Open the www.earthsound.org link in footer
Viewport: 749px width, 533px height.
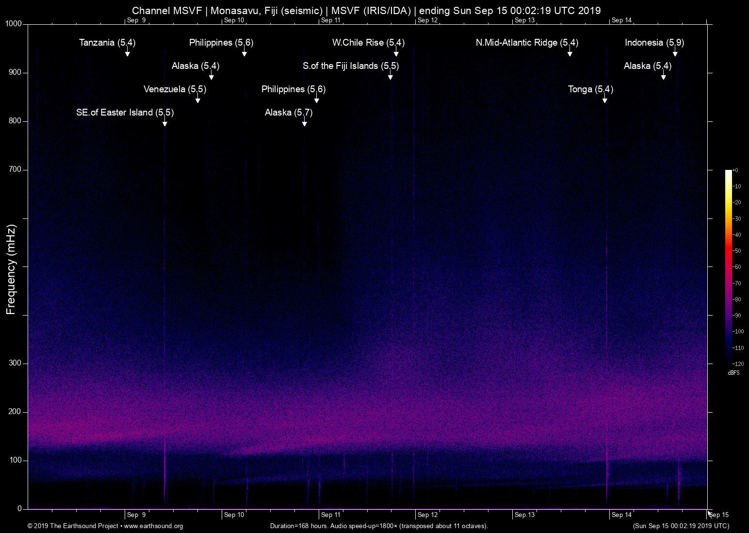click(x=153, y=526)
